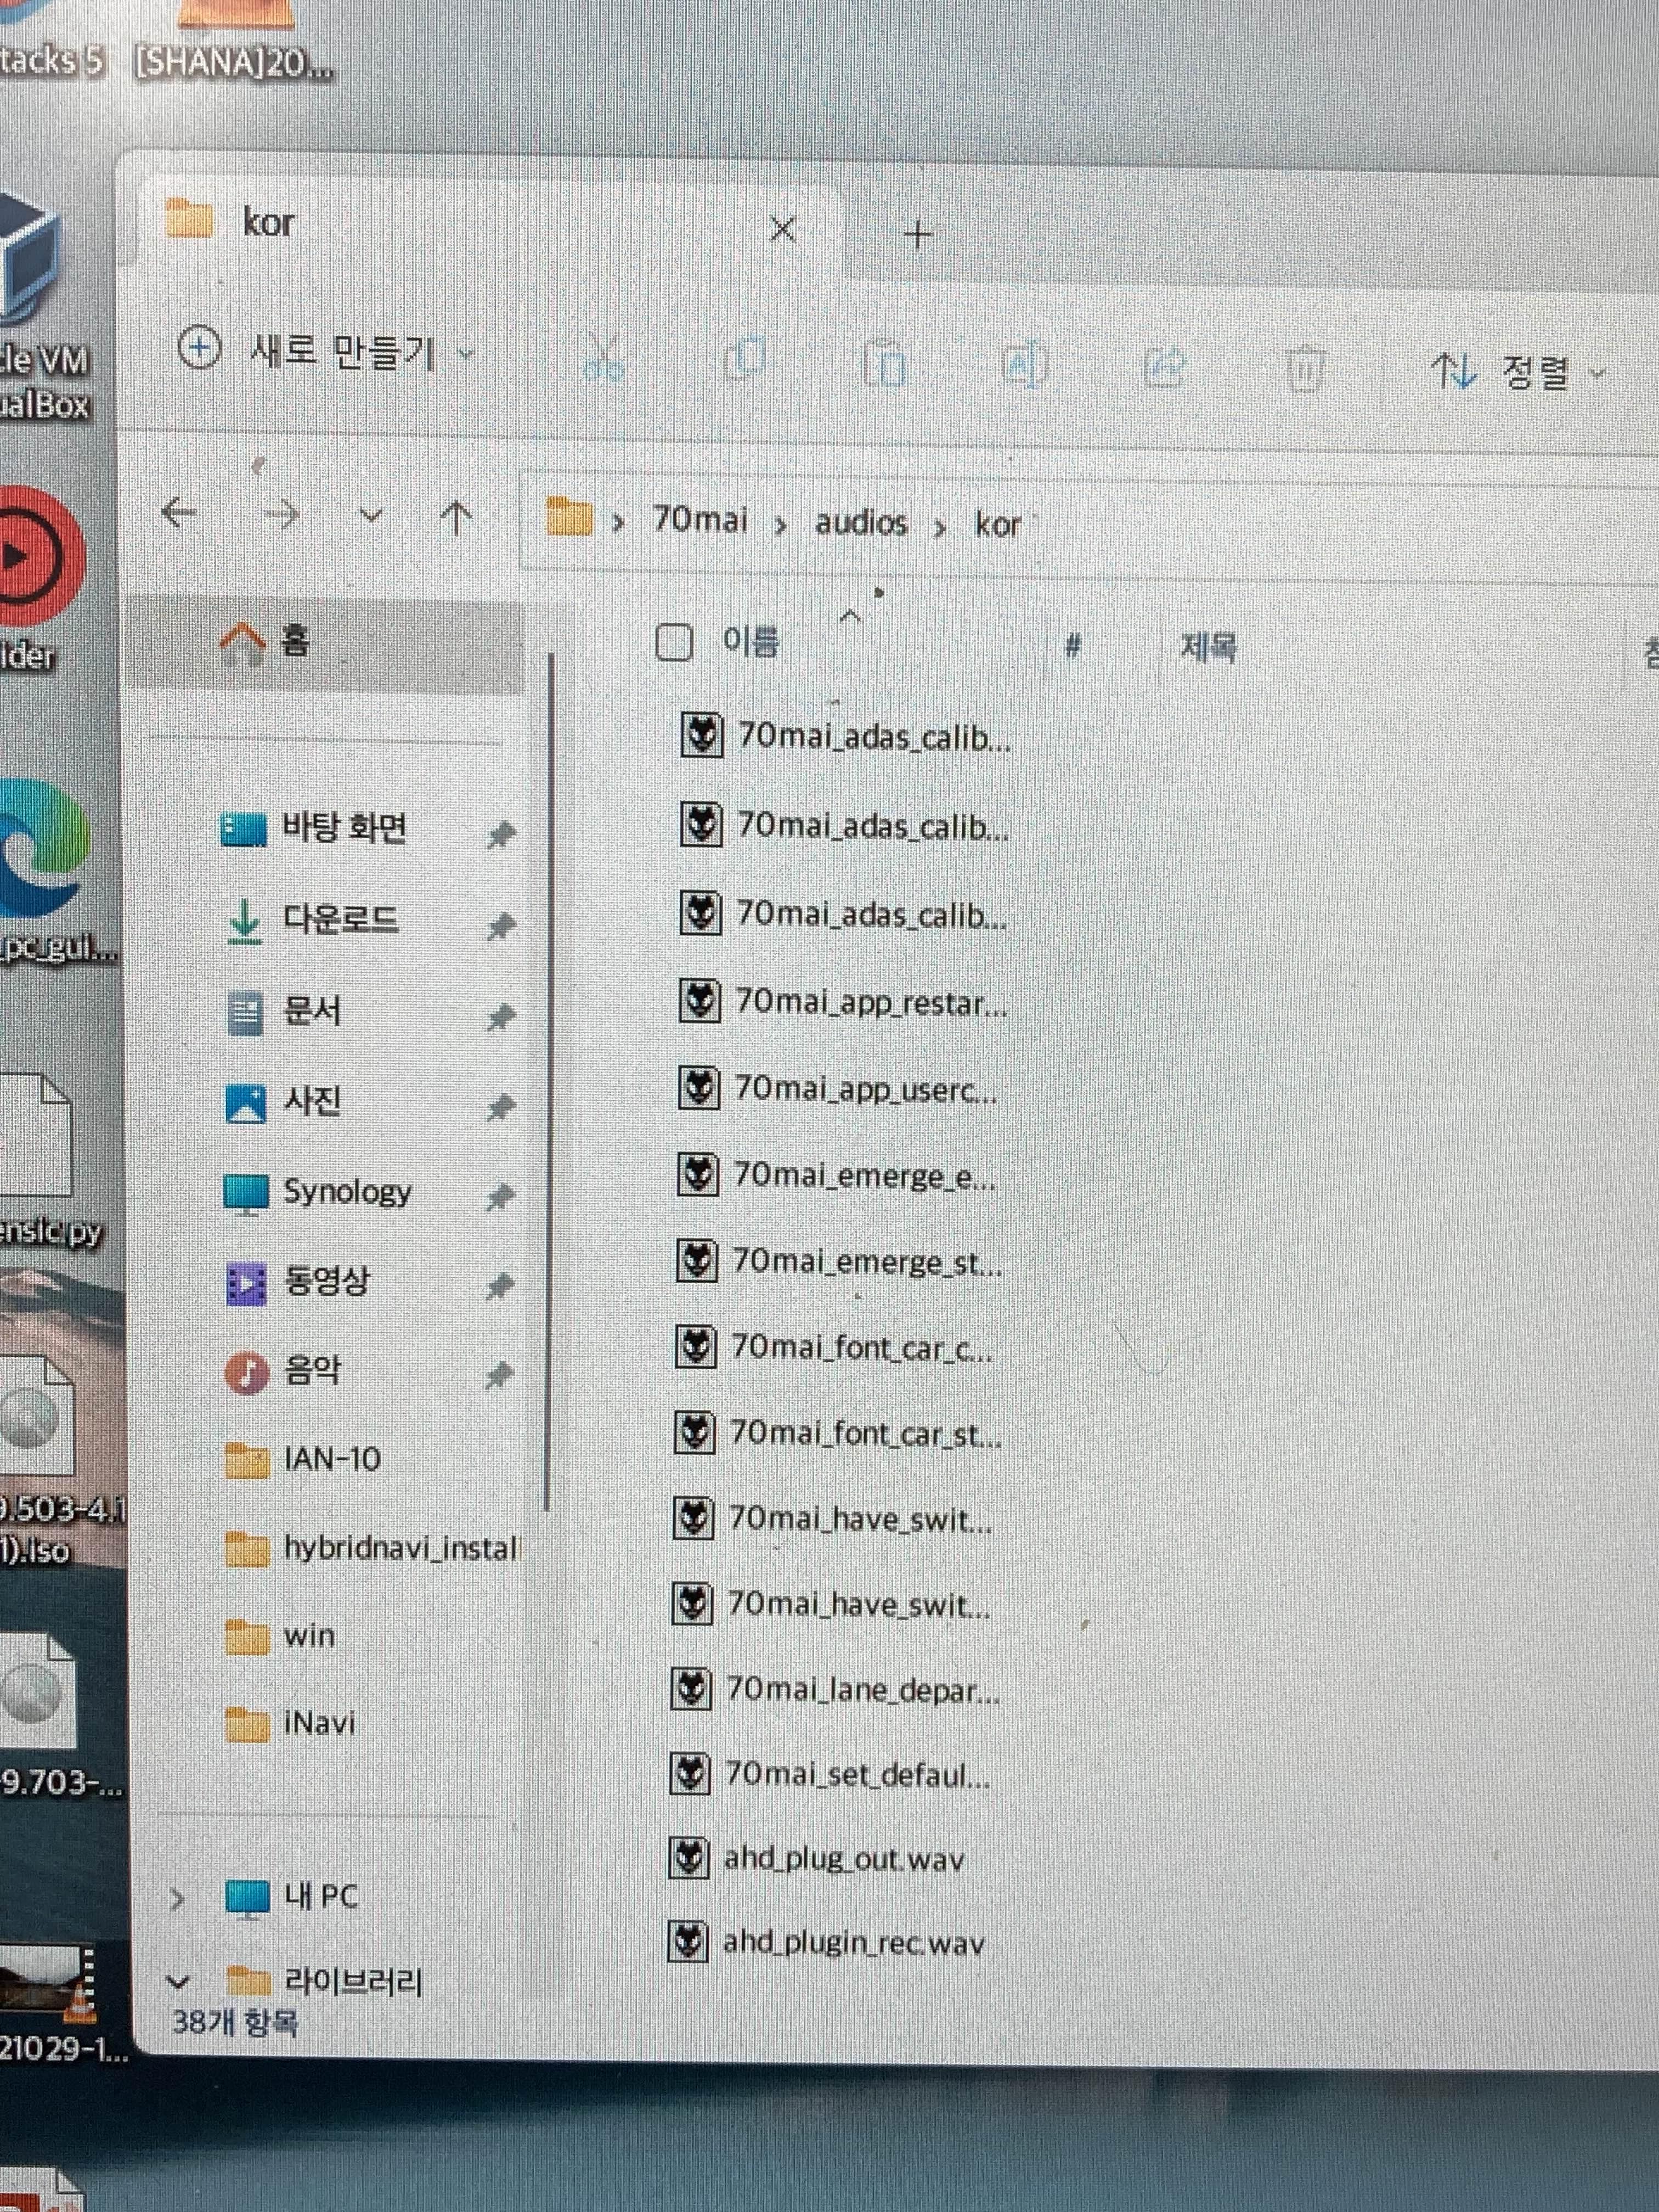Screen dimensions: 1659x2212
Task: Toggle the select-all checkbox beside 이름
Action: pyautogui.click(x=674, y=643)
